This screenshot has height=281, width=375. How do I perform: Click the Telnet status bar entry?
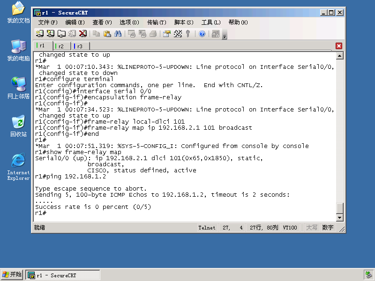tap(207, 228)
